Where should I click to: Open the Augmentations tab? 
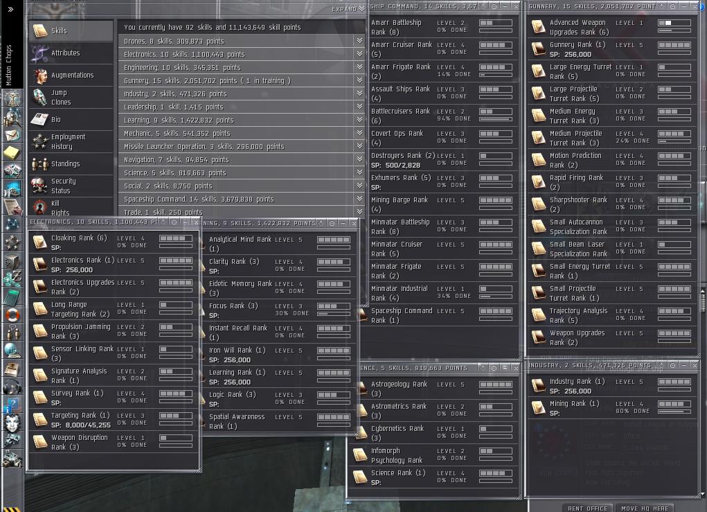point(71,75)
